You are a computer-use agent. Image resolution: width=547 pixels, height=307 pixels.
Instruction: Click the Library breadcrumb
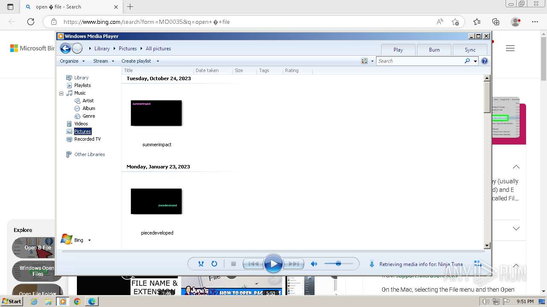(x=102, y=49)
